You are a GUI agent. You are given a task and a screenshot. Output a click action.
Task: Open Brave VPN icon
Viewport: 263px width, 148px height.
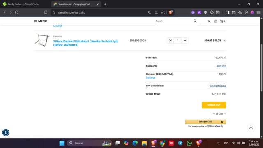pos(246,12)
